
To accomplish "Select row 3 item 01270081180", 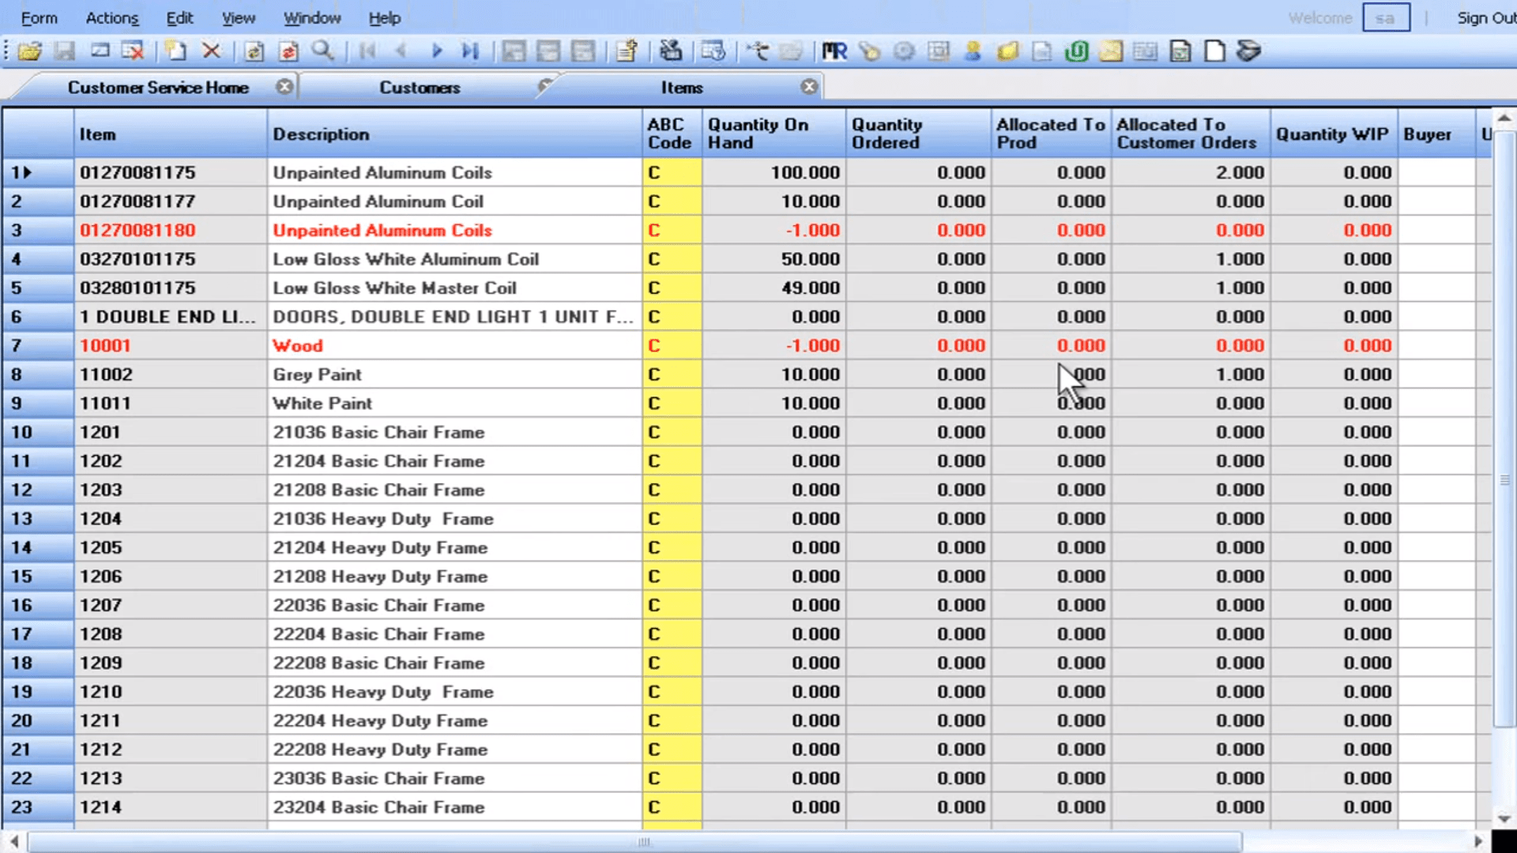I will [170, 231].
